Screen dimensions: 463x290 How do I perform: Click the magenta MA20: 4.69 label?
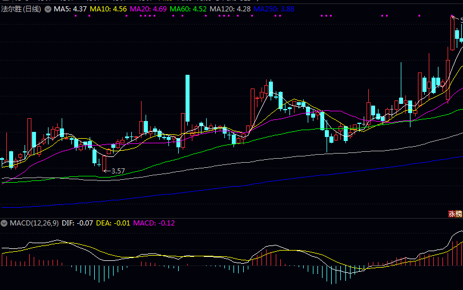pos(148,9)
